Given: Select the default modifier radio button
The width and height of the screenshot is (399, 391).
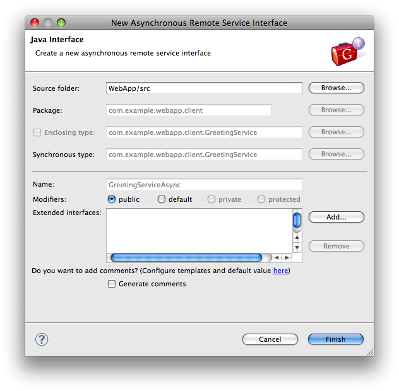Looking at the screenshot, I should (162, 199).
